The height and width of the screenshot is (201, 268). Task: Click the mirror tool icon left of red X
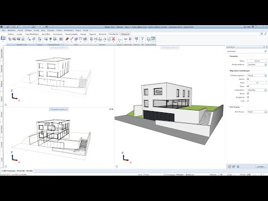click(104, 39)
